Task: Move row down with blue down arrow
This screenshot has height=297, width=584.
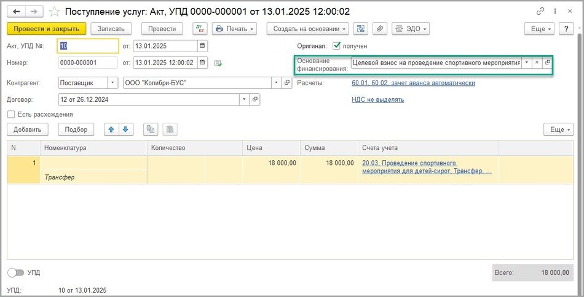Action: point(125,129)
